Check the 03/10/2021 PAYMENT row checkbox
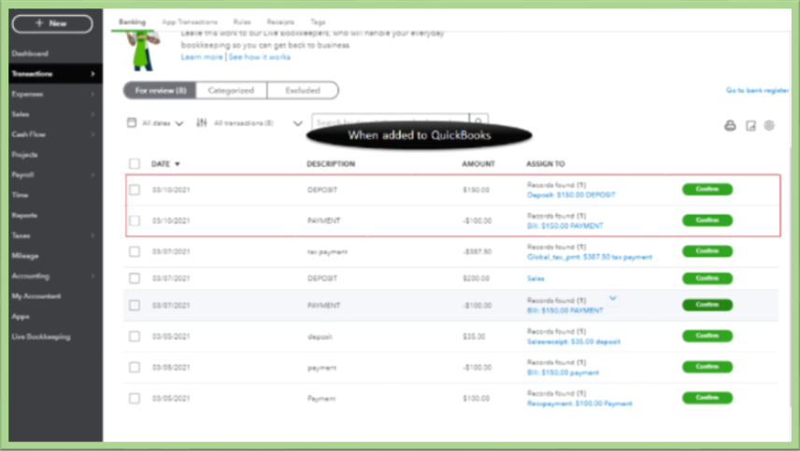Screen dimensions: 800x451 (x=135, y=220)
